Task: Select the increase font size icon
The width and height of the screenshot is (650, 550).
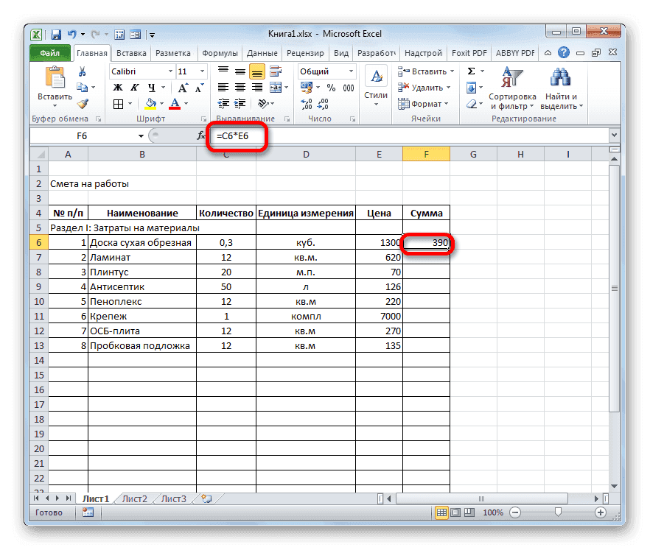Action: [x=182, y=85]
